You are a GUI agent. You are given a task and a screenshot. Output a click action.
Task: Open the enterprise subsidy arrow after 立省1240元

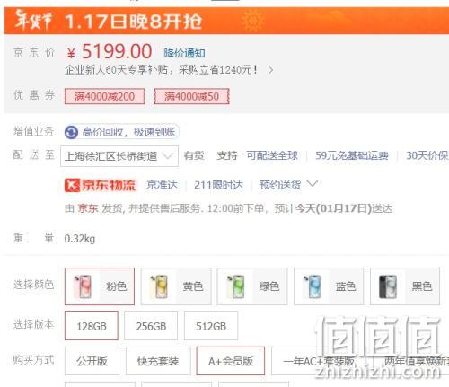point(270,70)
